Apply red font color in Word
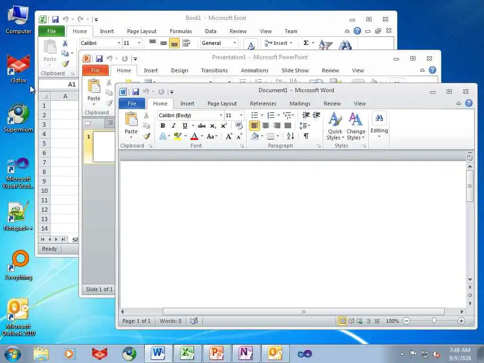484x363 pixels. click(194, 136)
